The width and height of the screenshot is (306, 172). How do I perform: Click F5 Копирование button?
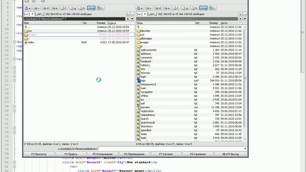point(103,154)
